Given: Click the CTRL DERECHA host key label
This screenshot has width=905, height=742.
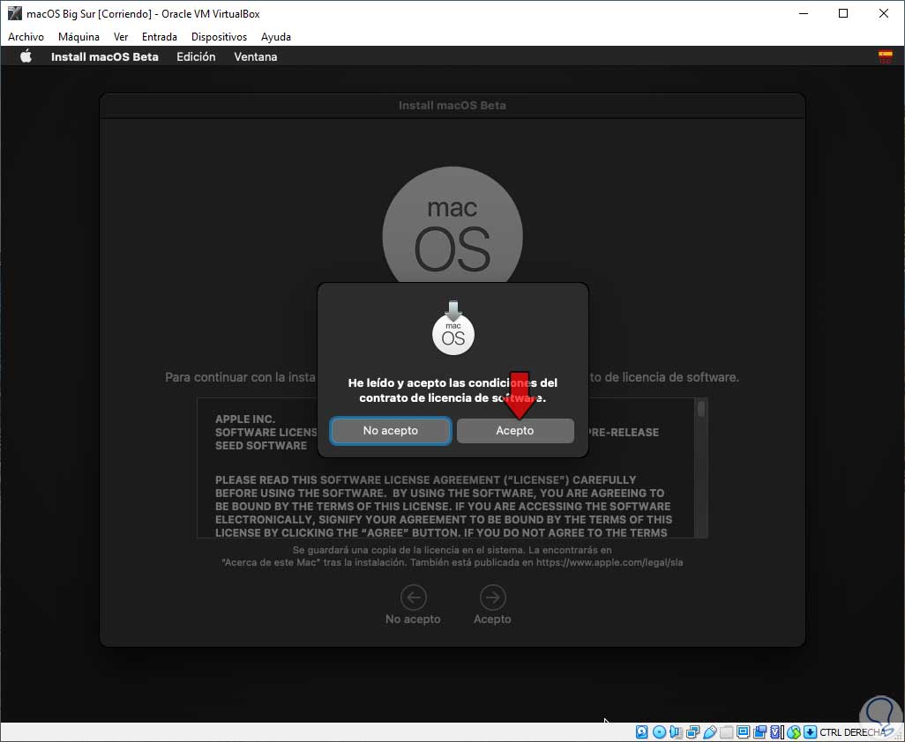Looking at the screenshot, I should [852, 732].
